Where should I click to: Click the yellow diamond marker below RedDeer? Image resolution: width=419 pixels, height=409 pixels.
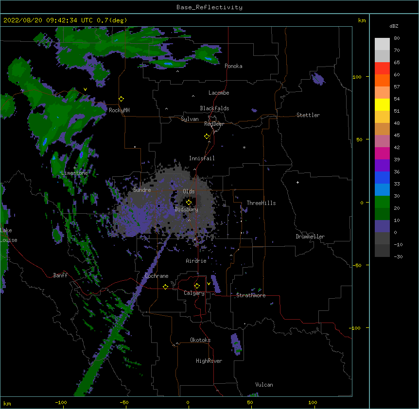click(x=207, y=136)
